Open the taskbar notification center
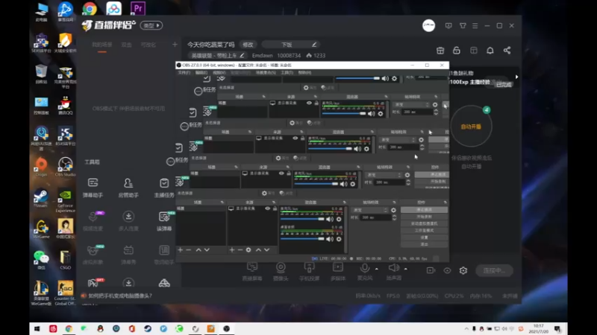The width and height of the screenshot is (597, 335). [557, 328]
